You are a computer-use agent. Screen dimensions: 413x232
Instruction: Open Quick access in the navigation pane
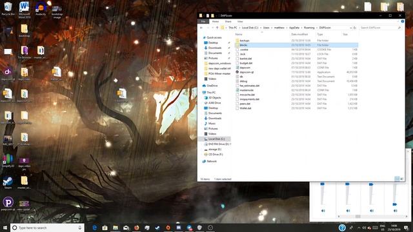coord(214,37)
